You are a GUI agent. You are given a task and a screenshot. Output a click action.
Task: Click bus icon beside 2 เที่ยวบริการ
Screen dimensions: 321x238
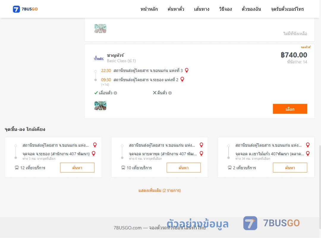pos(230,168)
